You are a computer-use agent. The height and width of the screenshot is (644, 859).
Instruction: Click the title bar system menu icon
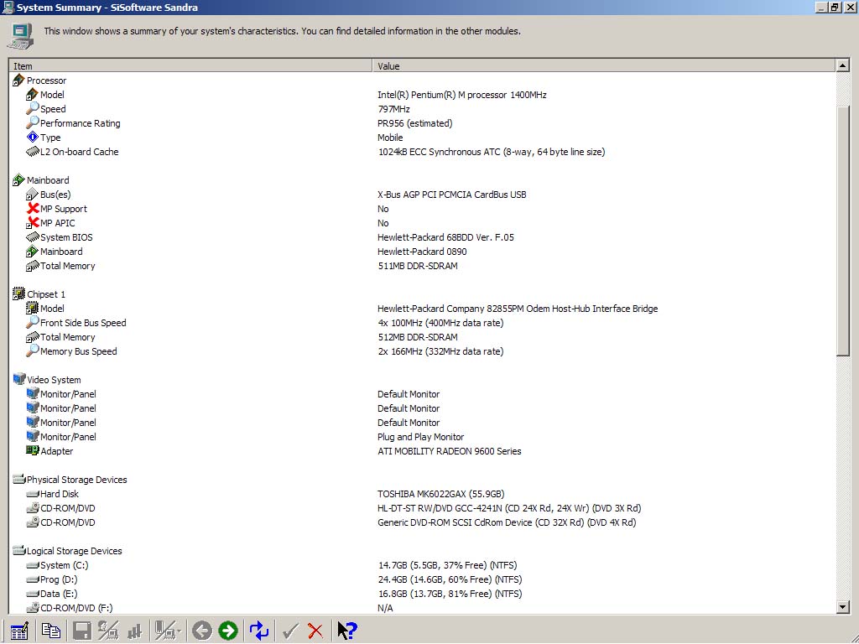click(8, 7)
